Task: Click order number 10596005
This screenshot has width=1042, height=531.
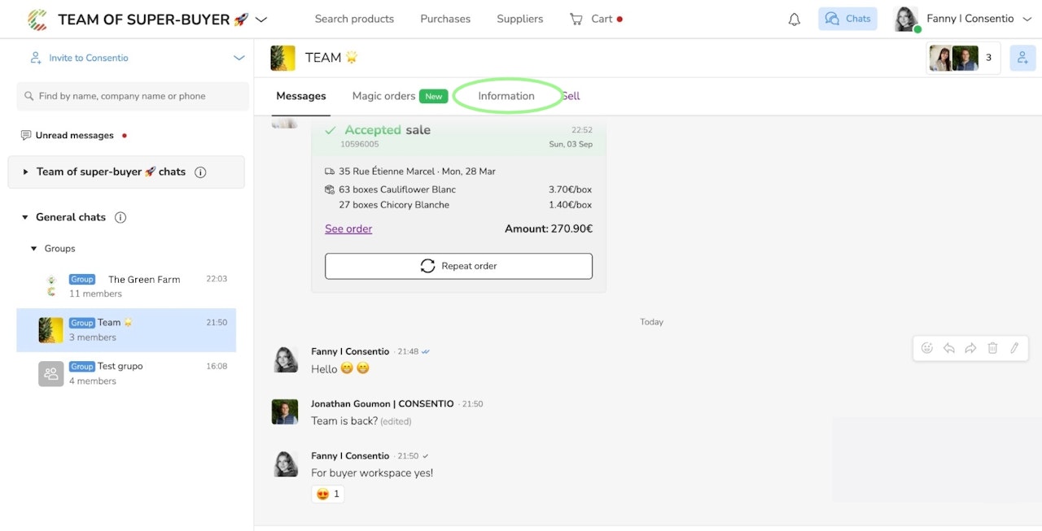Action: coord(359,144)
